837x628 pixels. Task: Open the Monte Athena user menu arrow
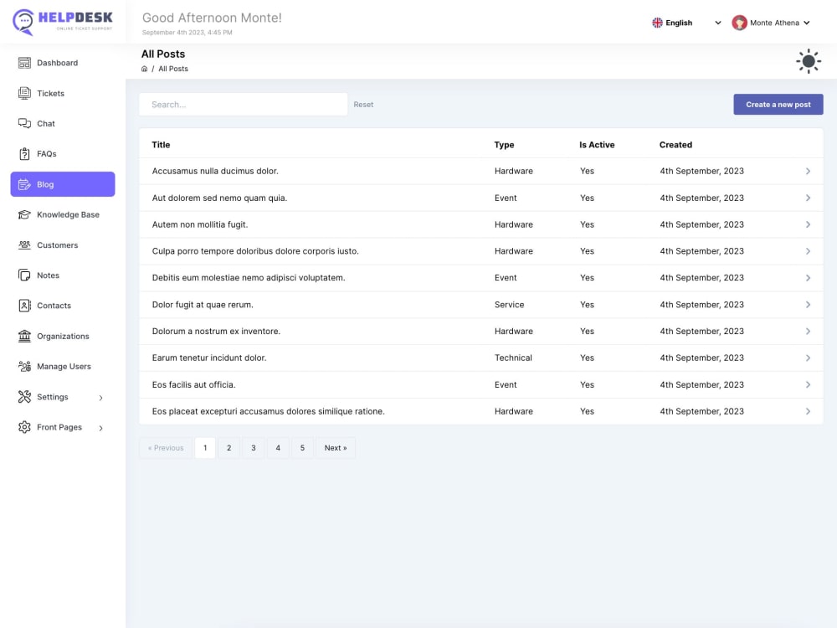point(807,23)
